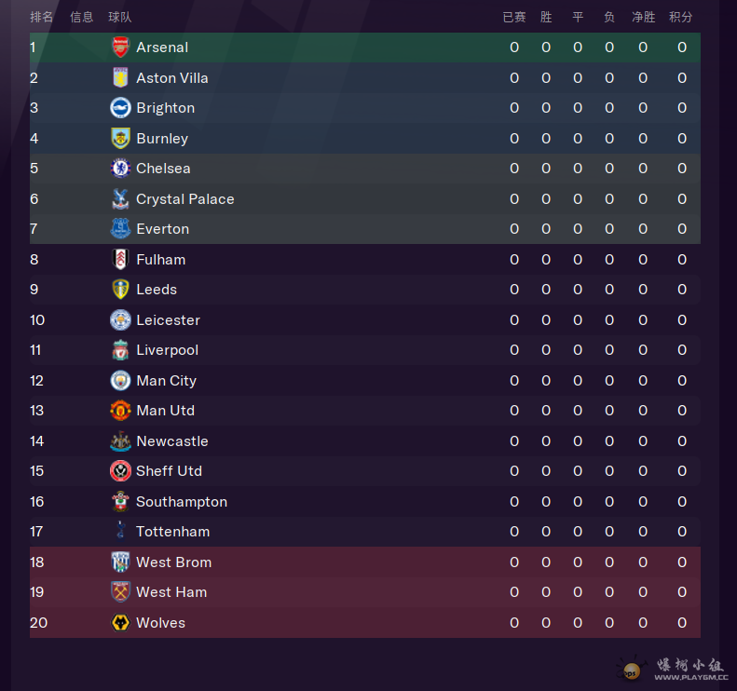Screen dimensions: 737x691
Task: Select the Chelsea club crest icon
Action: tap(120, 169)
